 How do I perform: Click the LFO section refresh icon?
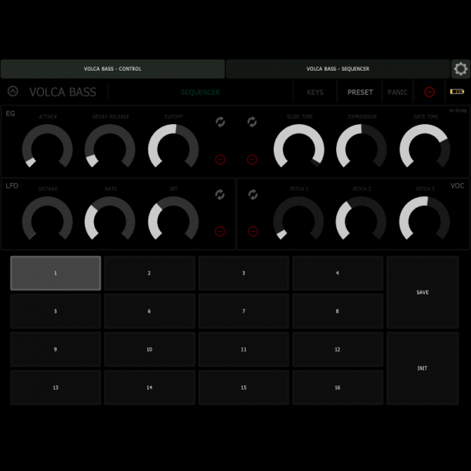coord(220,195)
